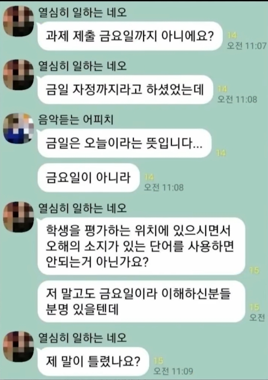Click sender name above '제 말이 틀렸나요?'
Screen dimensions: 268x380
click(x=83, y=338)
